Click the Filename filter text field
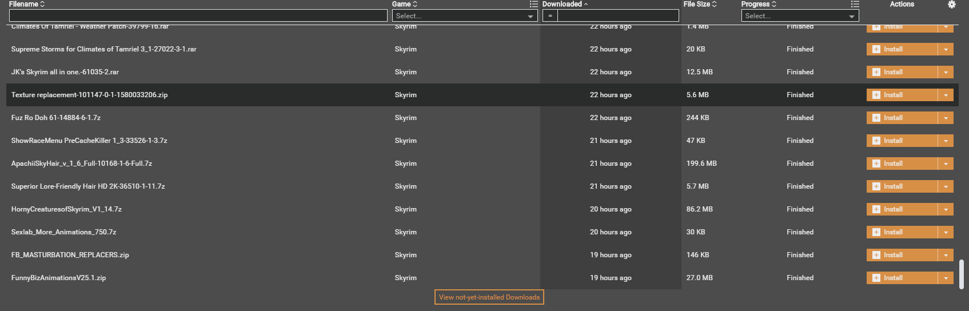 coord(198,15)
